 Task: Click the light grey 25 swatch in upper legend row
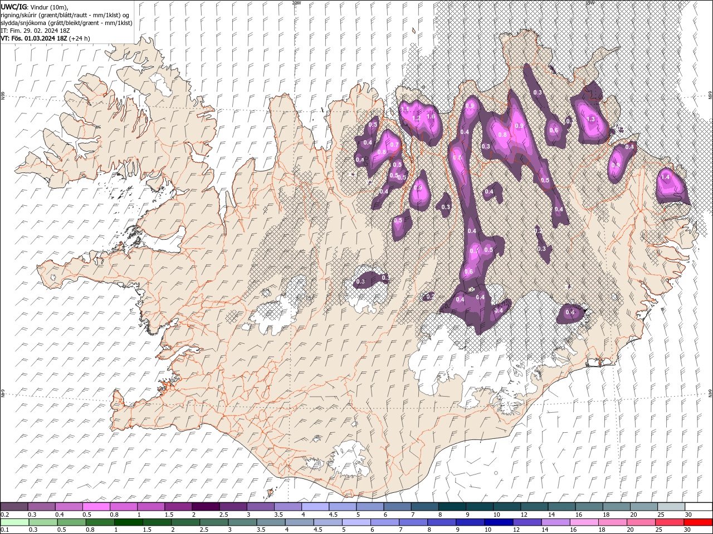point(670,507)
